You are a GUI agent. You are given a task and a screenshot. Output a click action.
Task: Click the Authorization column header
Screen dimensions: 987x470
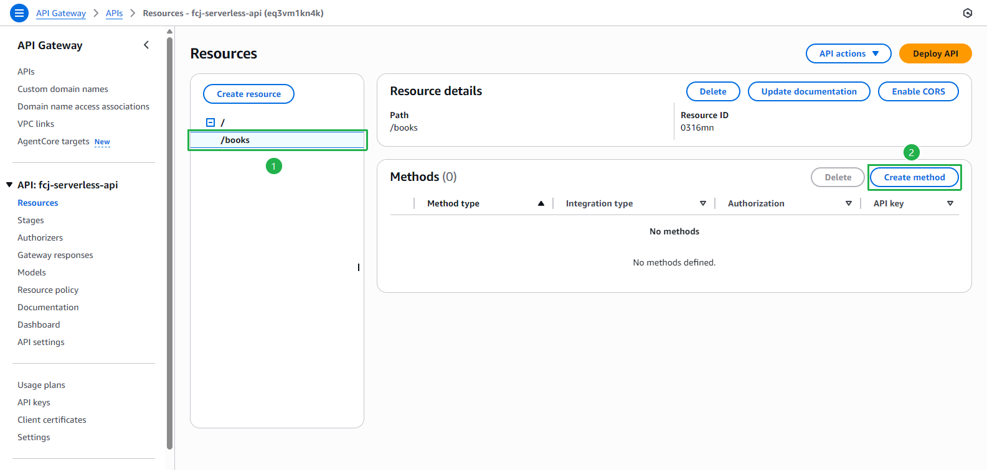coord(756,203)
